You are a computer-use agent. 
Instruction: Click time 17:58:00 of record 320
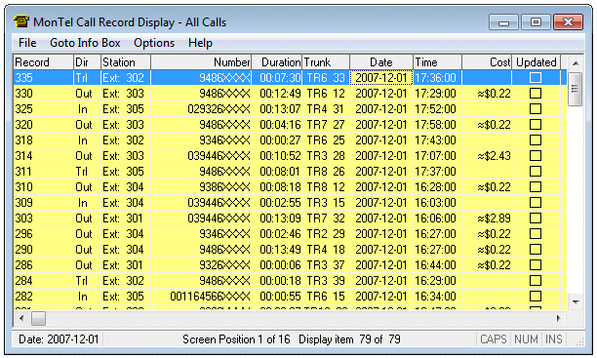click(435, 125)
